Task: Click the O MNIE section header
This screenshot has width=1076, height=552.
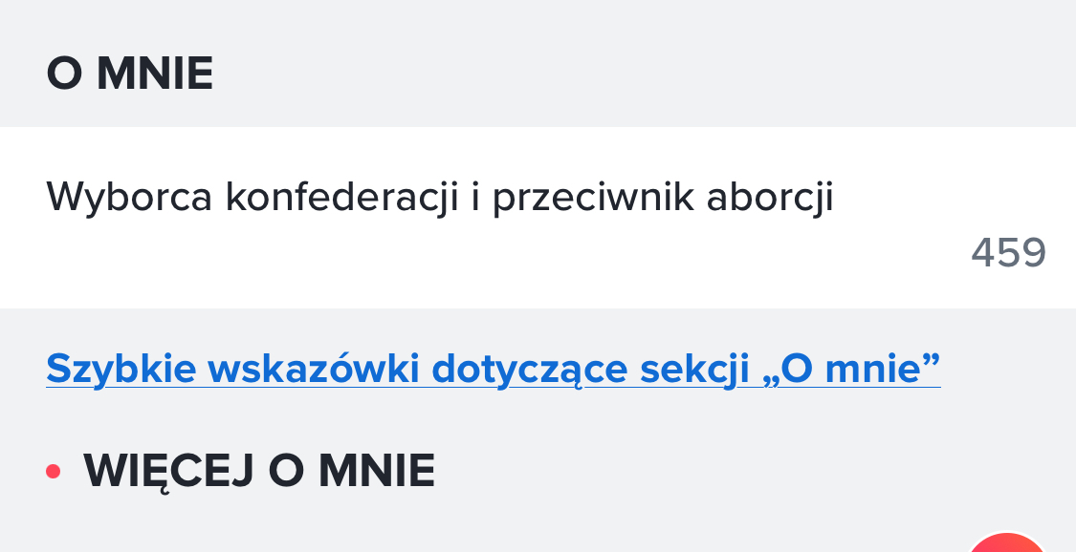Action: click(129, 74)
